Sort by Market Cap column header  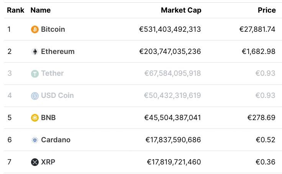pos(181,10)
